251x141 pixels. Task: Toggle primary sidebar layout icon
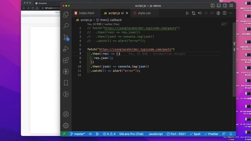[x=213, y=5]
